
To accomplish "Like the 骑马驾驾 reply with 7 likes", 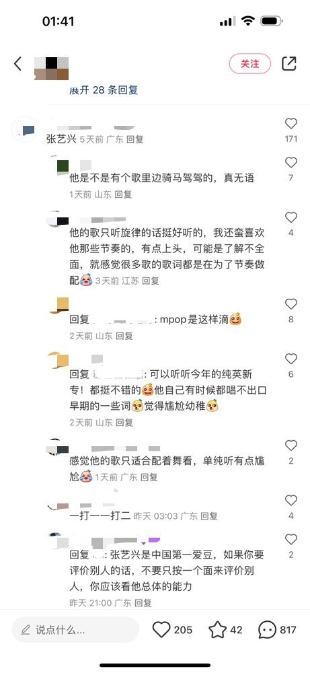I will (290, 163).
